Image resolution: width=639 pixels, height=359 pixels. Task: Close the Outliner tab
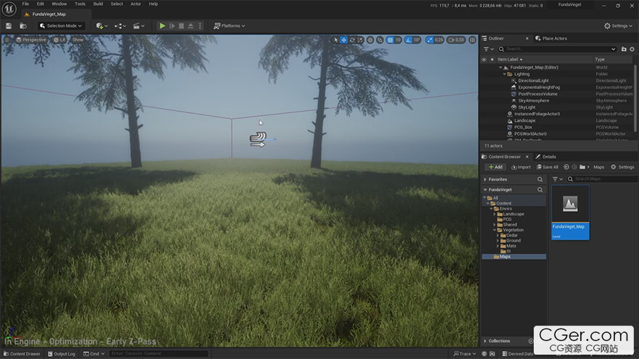tap(527, 38)
